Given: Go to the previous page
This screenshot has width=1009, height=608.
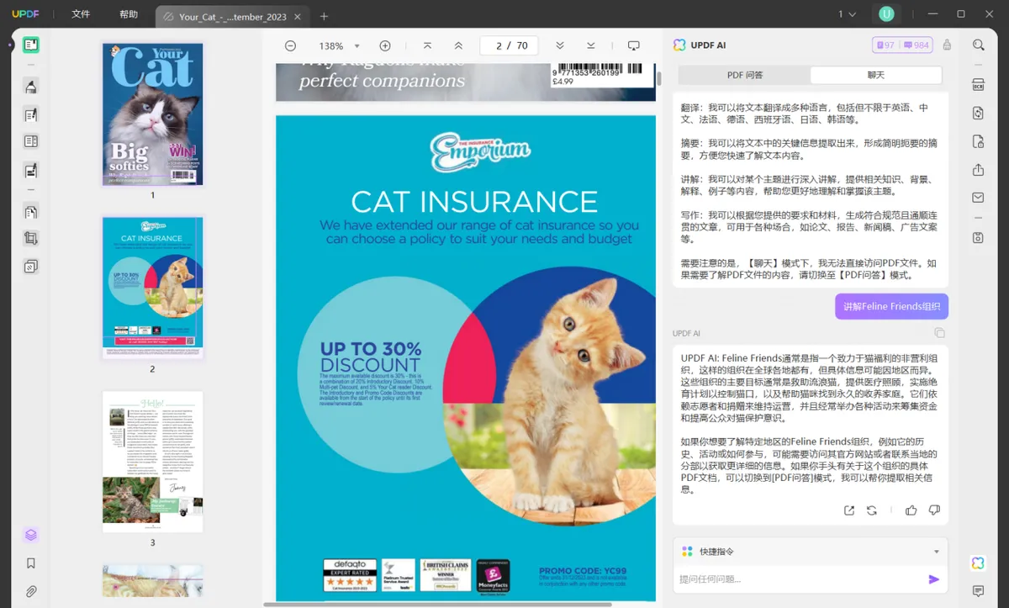Looking at the screenshot, I should 458,45.
